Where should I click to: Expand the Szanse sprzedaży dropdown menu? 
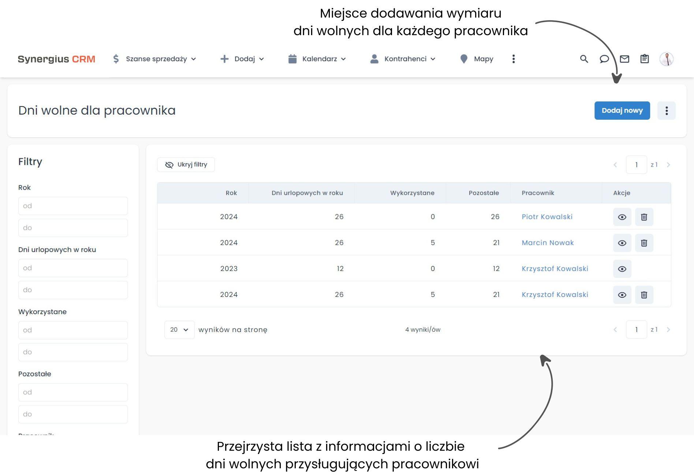[154, 59]
